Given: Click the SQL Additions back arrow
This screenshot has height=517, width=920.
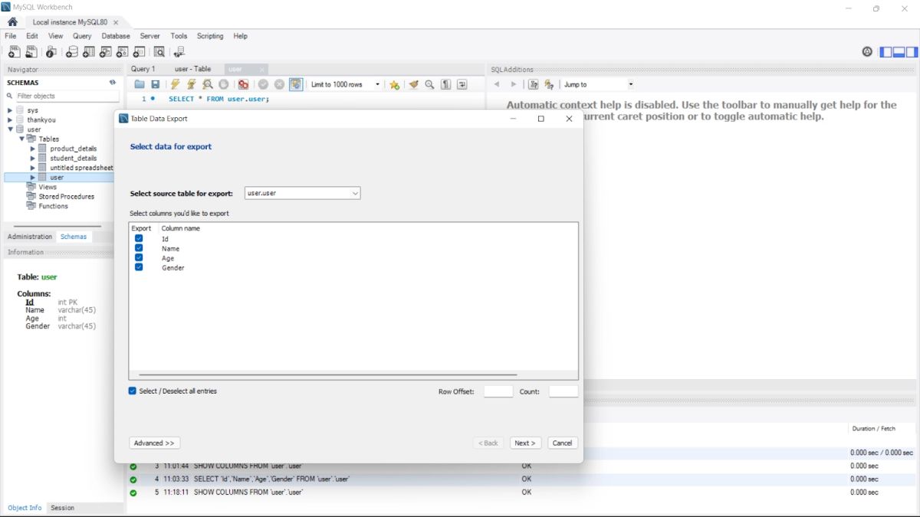Looking at the screenshot, I should tap(497, 84).
